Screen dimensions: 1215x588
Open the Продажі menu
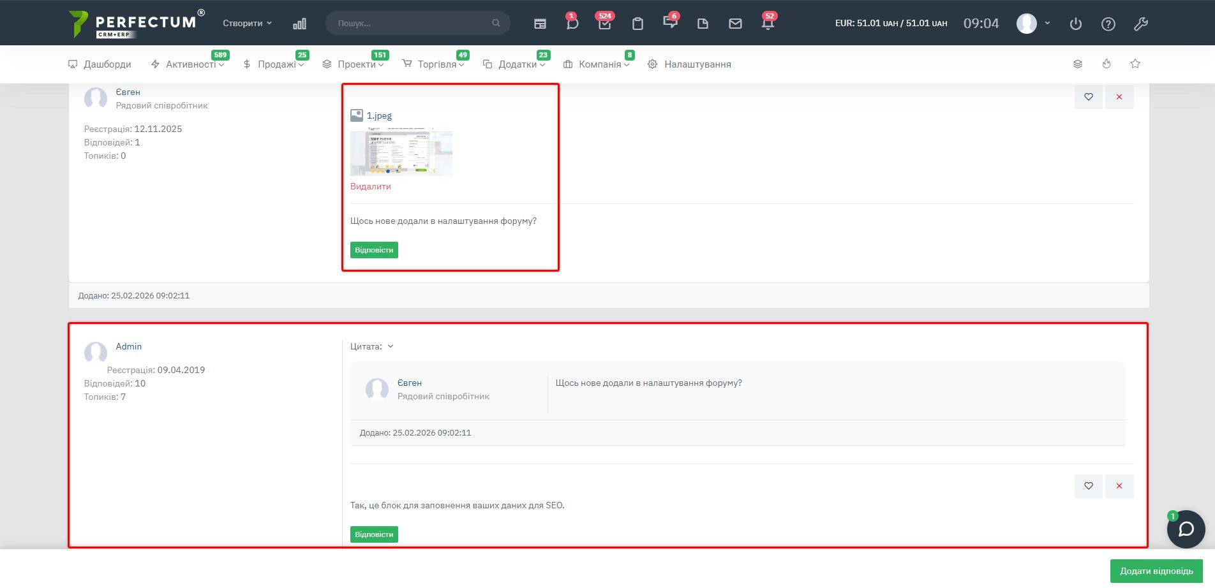[276, 64]
